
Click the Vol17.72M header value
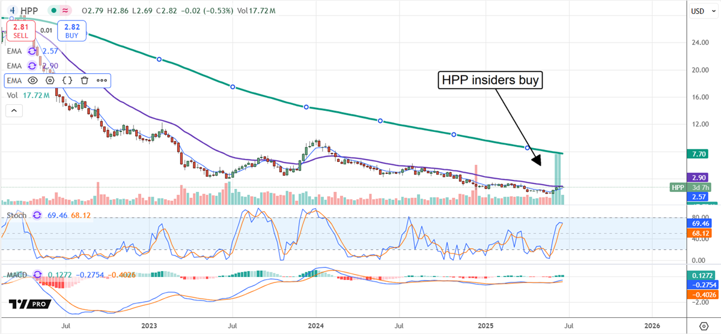point(257,11)
